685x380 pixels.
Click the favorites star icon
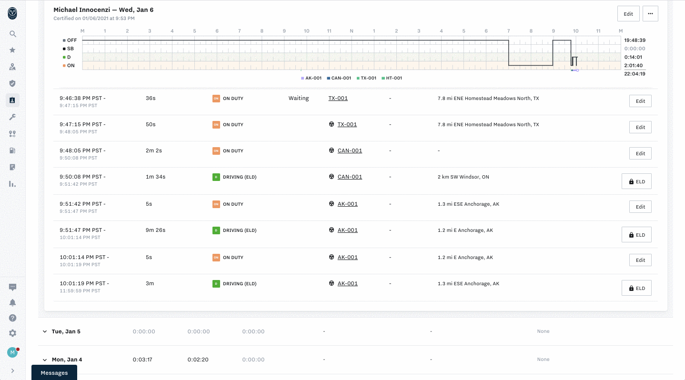click(x=13, y=50)
